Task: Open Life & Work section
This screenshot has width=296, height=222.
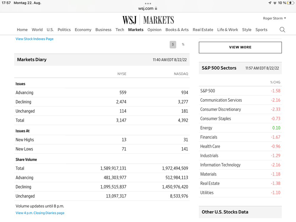Action: [x=228, y=30]
